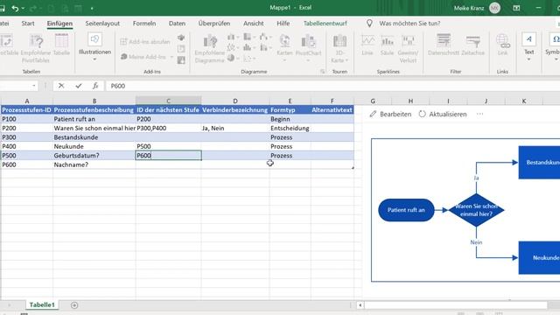This screenshot has width=560, height=315.
Task: Open the Text group dropdown
Action: pyautogui.click(x=528, y=47)
